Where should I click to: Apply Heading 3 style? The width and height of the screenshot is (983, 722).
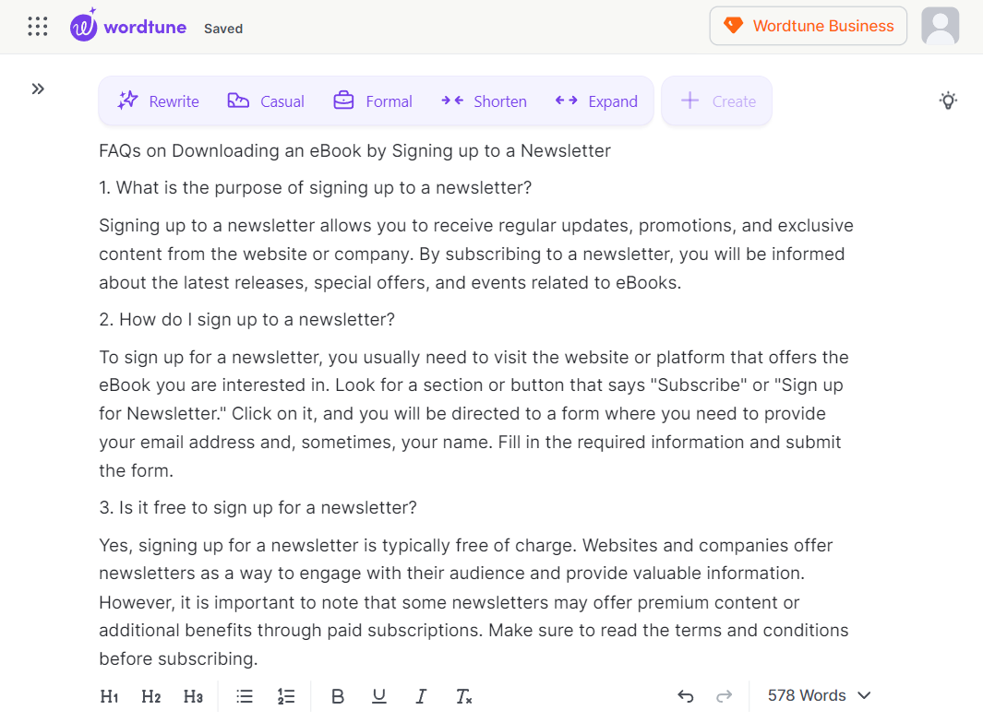coord(193,696)
